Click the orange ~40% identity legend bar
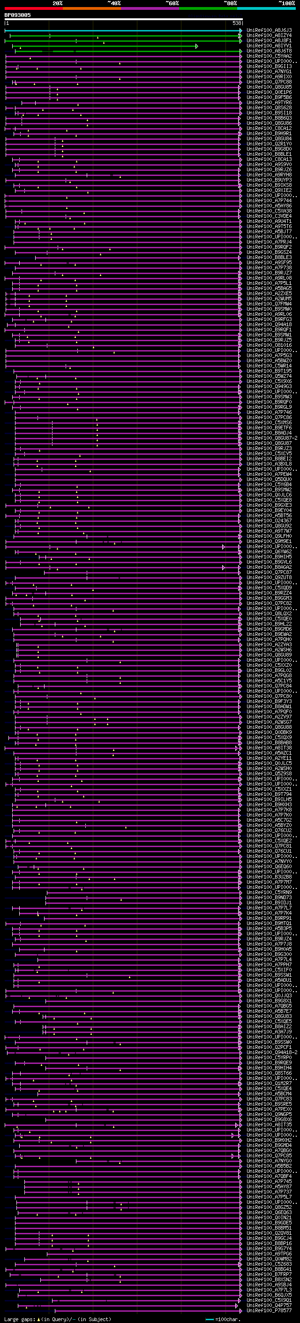The image size is (300, 1323). click(x=92, y=8)
